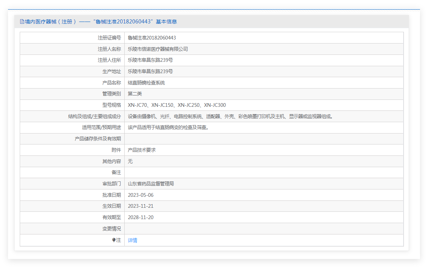Image resolution: width=428 pixels, height=267 pixels.
Task: Click effective date 2023-11-21
Action: tap(141, 206)
